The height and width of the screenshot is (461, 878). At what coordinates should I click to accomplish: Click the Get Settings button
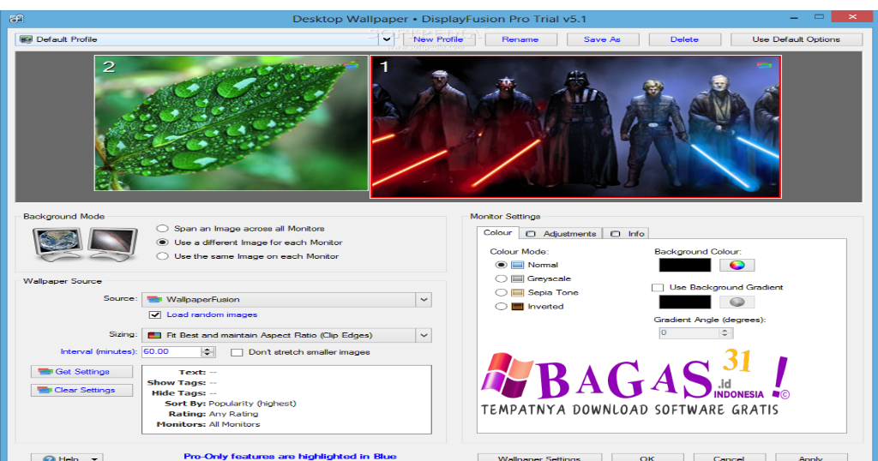pos(81,372)
